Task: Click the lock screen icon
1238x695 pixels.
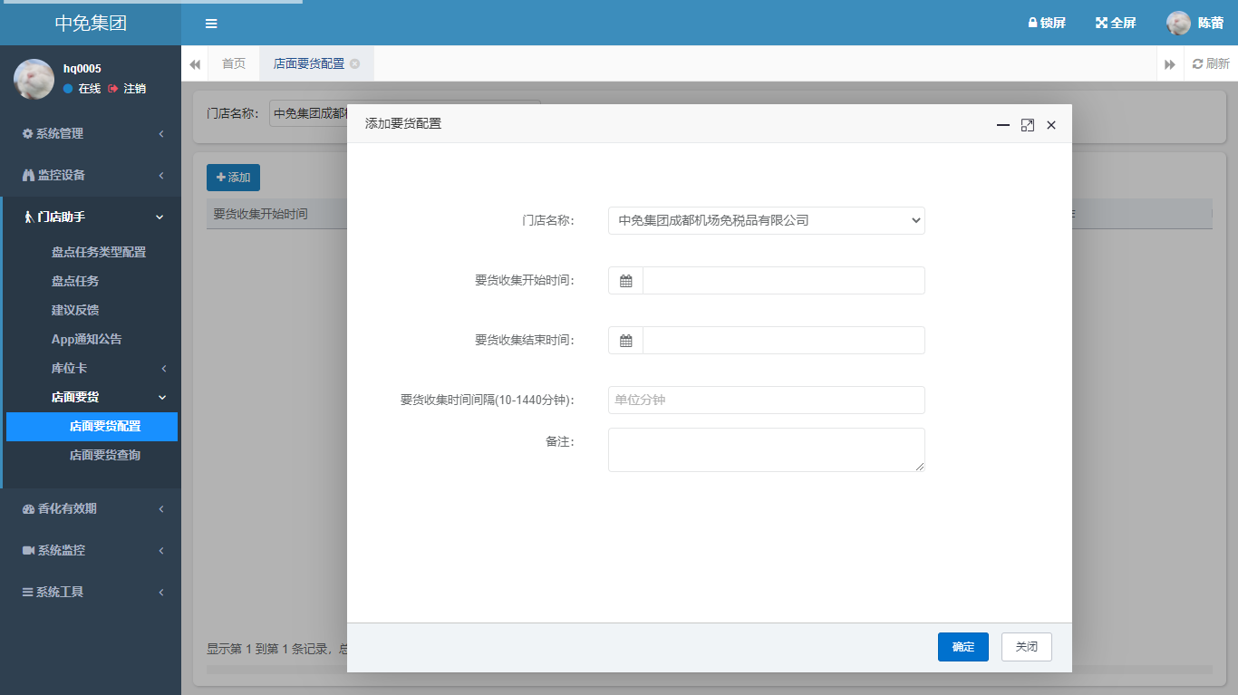Action: click(1032, 24)
